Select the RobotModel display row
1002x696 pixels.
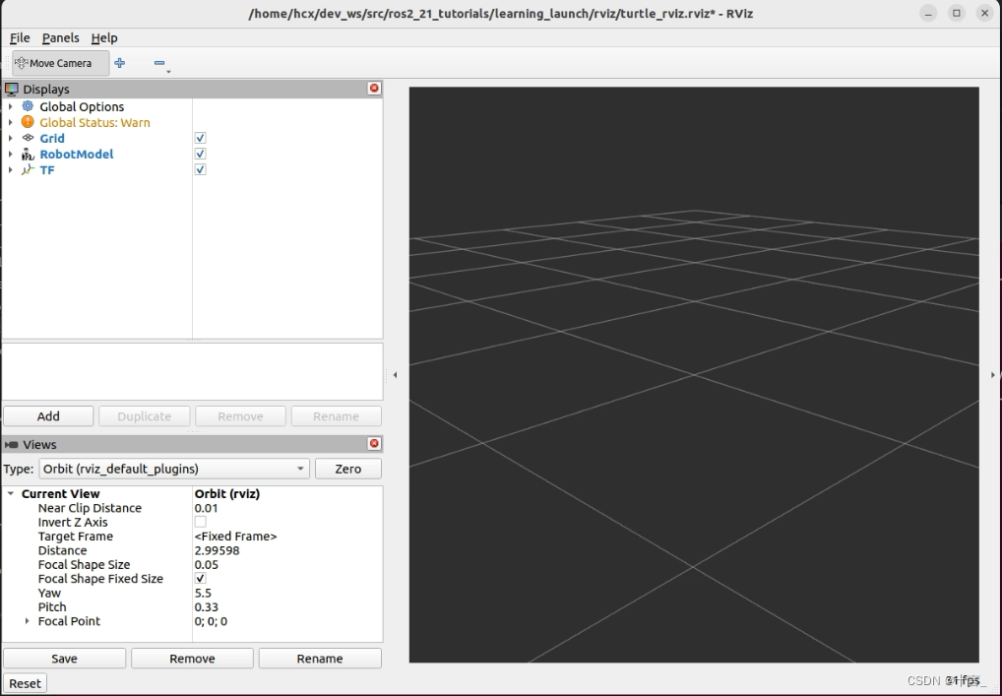point(193,154)
